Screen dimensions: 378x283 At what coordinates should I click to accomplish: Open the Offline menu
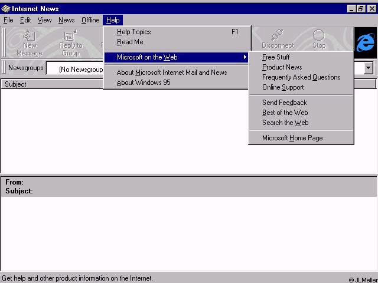[90, 20]
